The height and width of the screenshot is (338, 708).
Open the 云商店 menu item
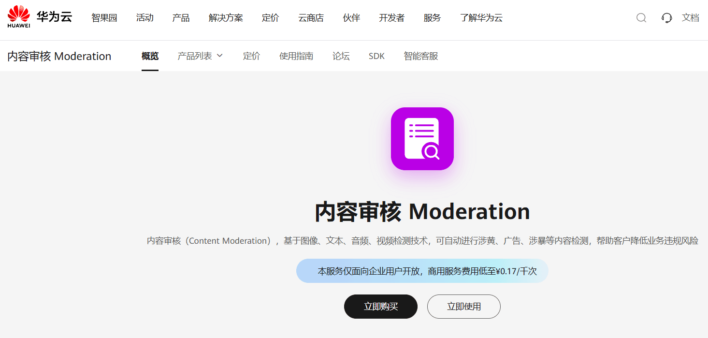point(311,18)
